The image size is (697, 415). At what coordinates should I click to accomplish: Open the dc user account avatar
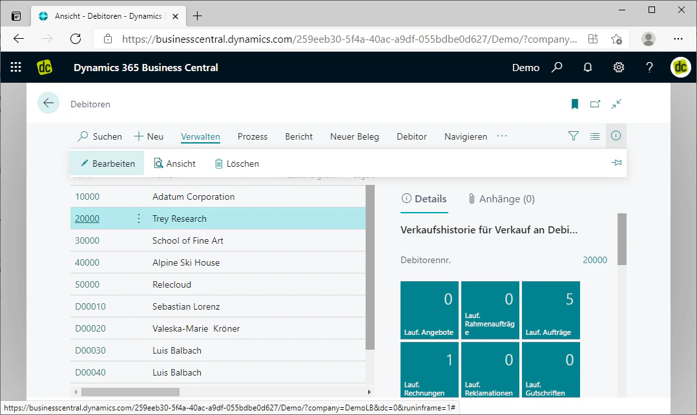coord(681,67)
